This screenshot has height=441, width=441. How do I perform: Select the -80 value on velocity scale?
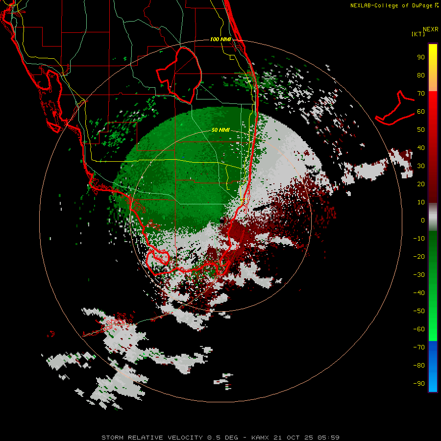(x=419, y=366)
